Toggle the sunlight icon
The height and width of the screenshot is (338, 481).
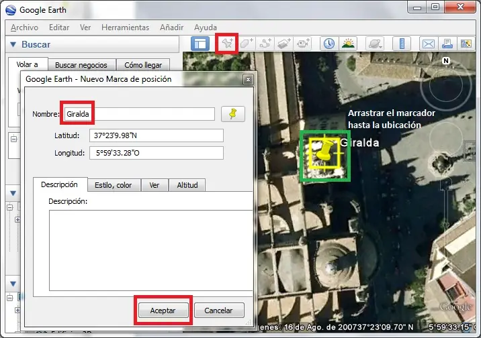[x=348, y=44]
